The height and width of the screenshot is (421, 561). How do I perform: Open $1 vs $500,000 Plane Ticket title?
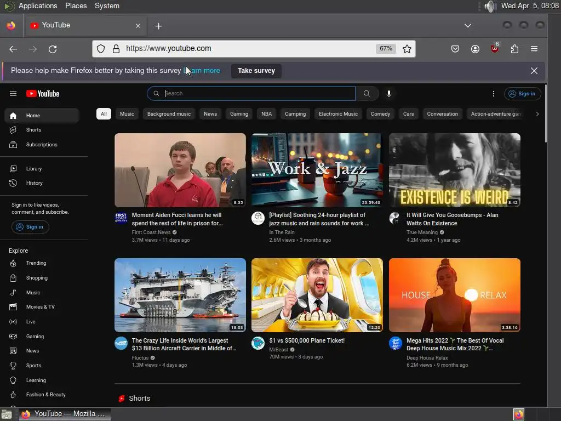[307, 340]
